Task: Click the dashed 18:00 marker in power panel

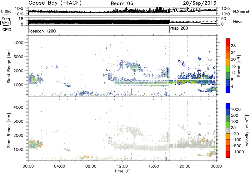Action: click(169, 66)
